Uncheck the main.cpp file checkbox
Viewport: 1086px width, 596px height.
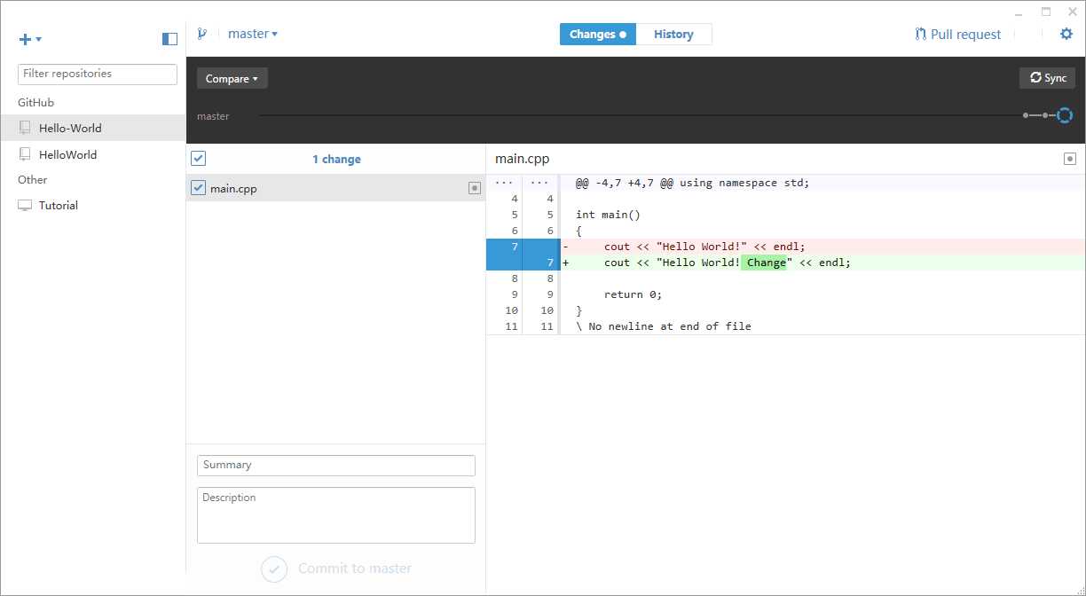tap(199, 188)
